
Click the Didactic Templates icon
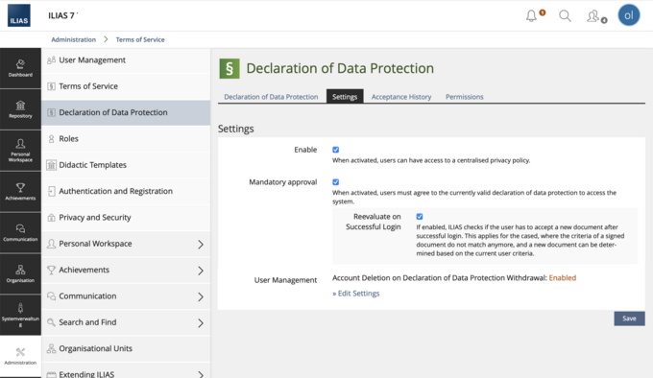pos(51,165)
